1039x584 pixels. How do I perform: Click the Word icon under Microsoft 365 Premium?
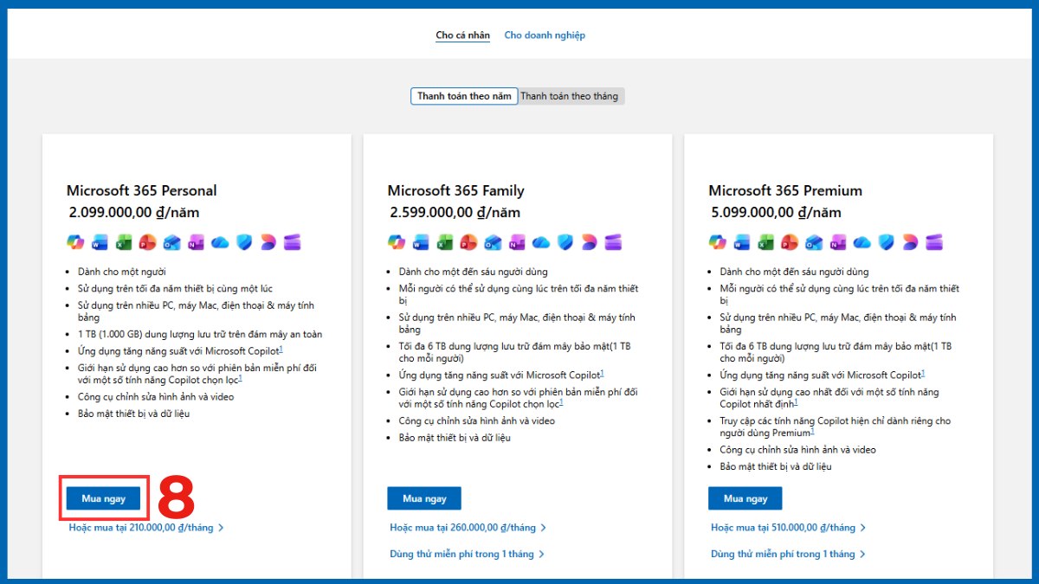coord(742,241)
